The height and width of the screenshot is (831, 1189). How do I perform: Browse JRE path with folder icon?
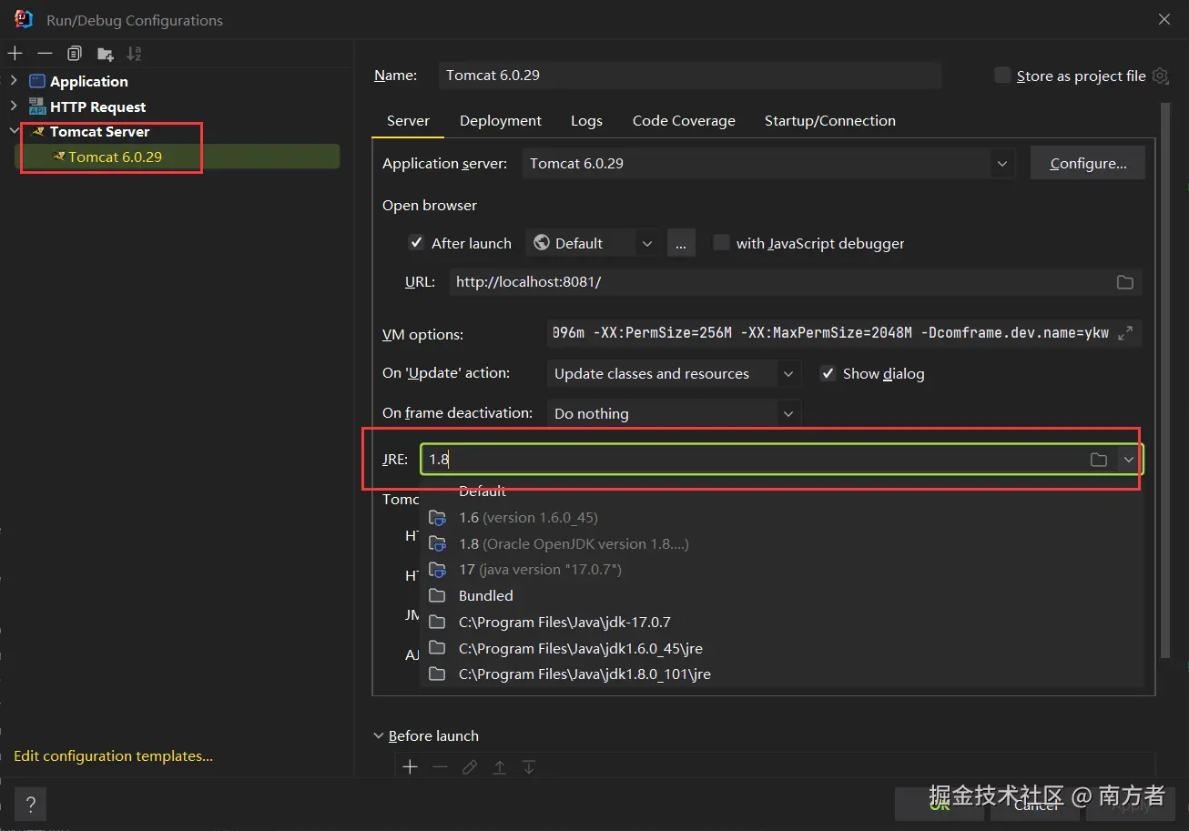pos(1099,460)
